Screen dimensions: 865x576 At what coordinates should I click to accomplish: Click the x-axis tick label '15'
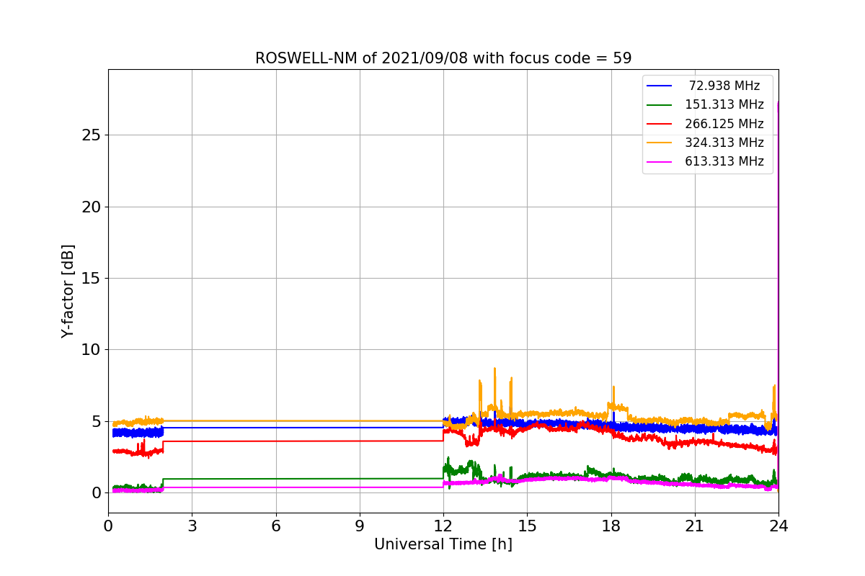(527, 526)
